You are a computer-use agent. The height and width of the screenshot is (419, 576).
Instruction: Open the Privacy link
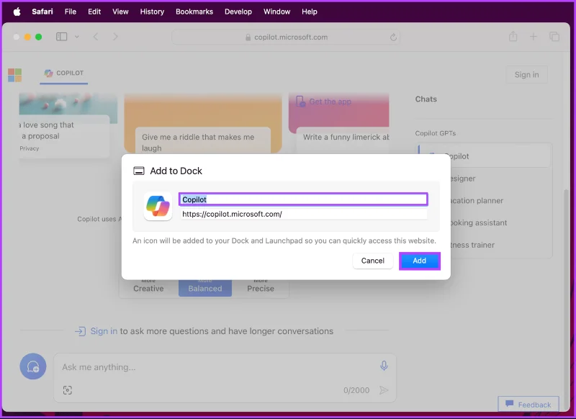(x=30, y=148)
